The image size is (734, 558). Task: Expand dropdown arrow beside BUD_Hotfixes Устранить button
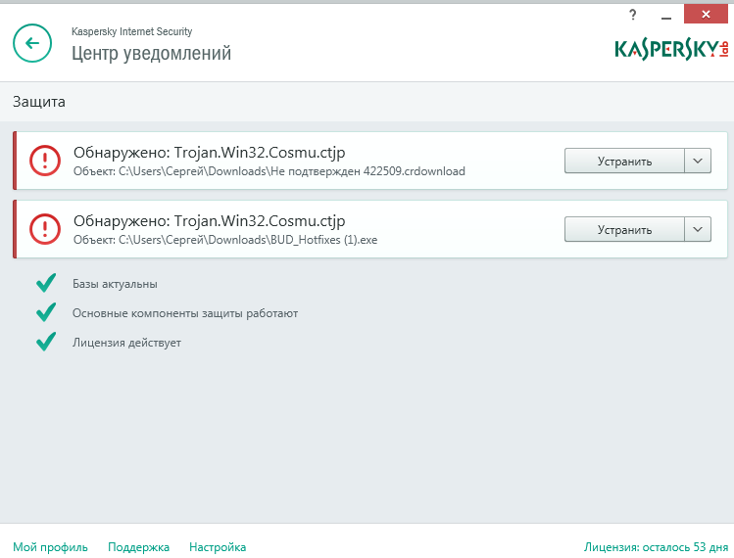point(698,229)
